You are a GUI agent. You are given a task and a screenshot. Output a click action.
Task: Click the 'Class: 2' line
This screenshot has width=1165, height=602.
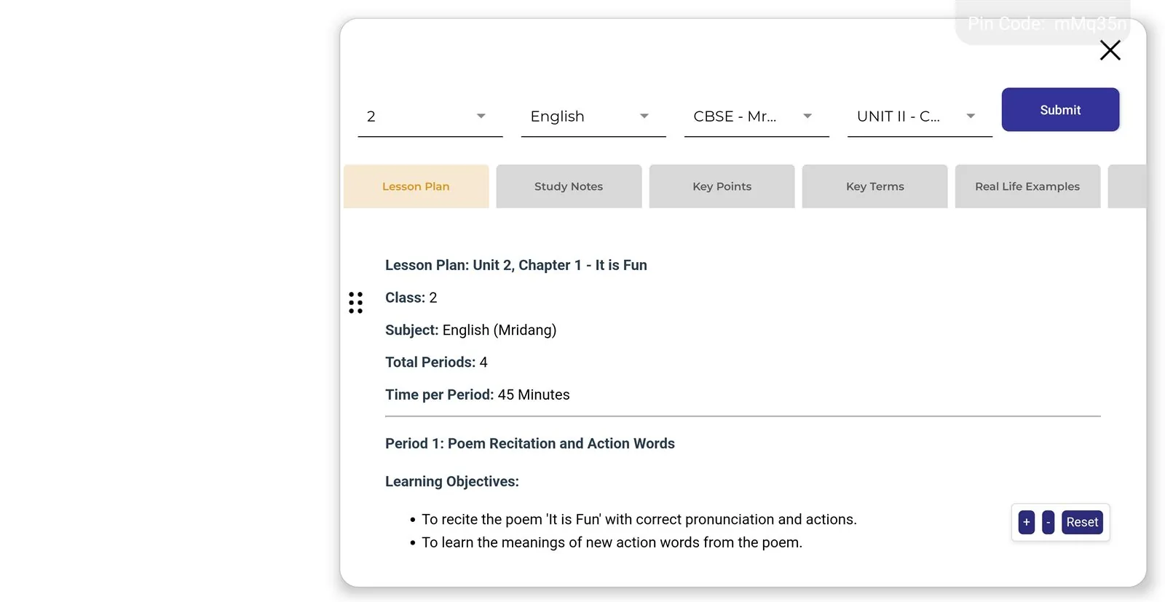pyautogui.click(x=411, y=298)
